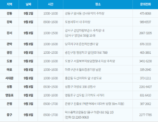Click the 10:00~16:00 time in 강동 row
The height and width of the screenshot is (122, 158).
(x=51, y=13)
